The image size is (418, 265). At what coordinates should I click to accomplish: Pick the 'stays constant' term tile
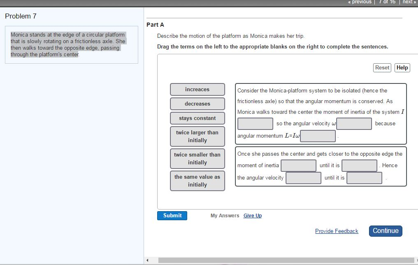coord(197,118)
